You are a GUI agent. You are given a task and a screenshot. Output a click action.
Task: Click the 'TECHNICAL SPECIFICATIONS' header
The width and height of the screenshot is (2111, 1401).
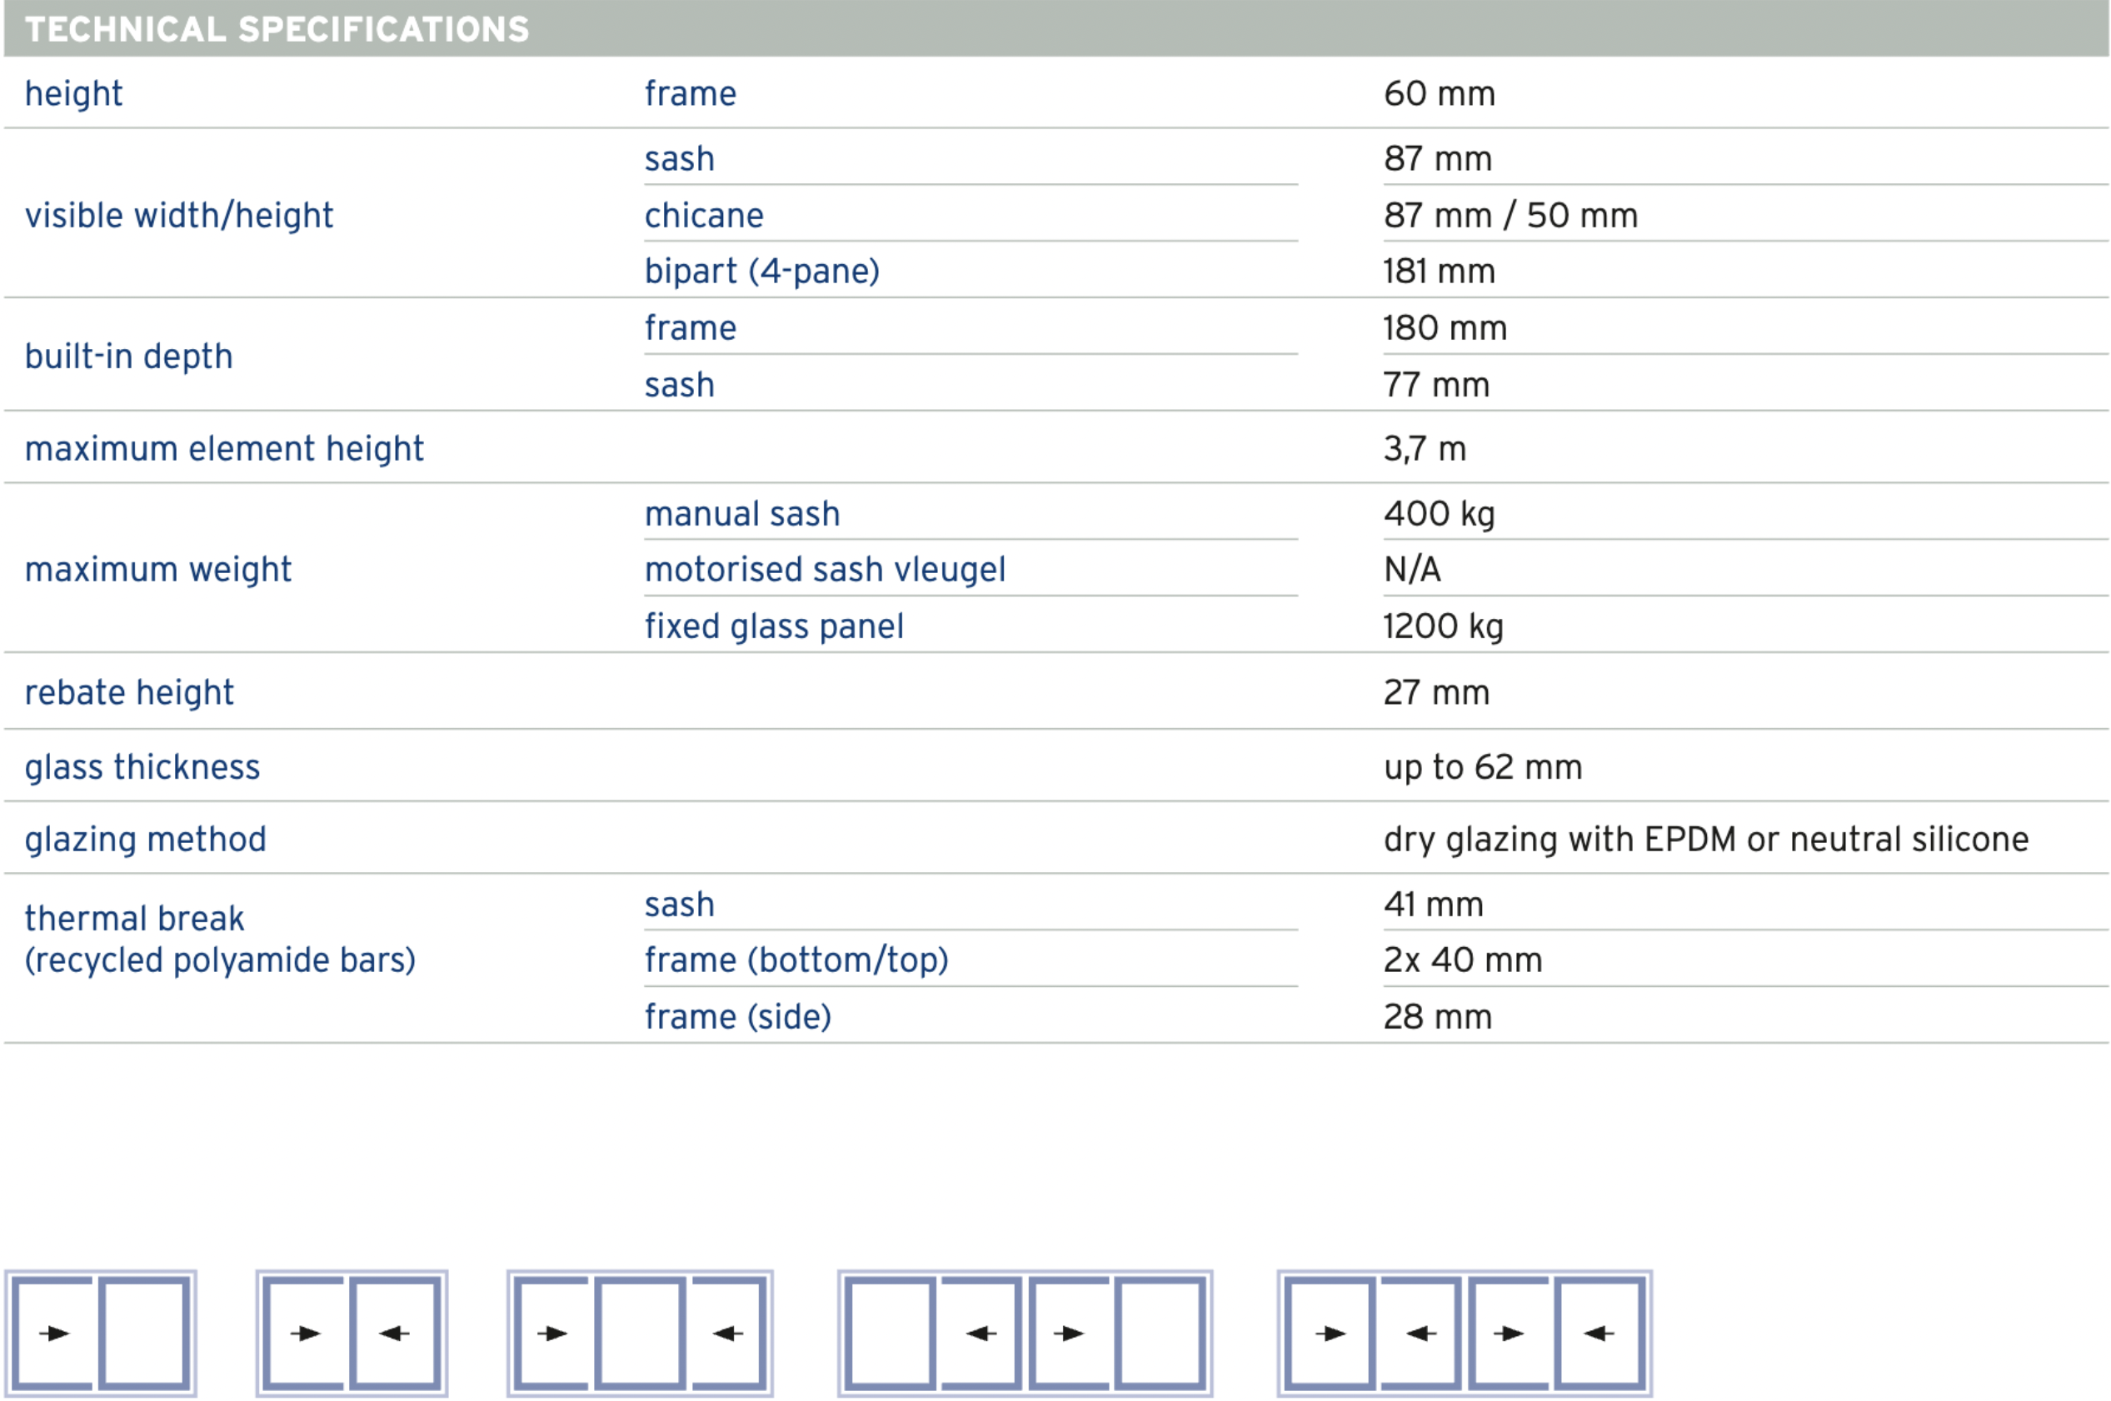pos(277,29)
